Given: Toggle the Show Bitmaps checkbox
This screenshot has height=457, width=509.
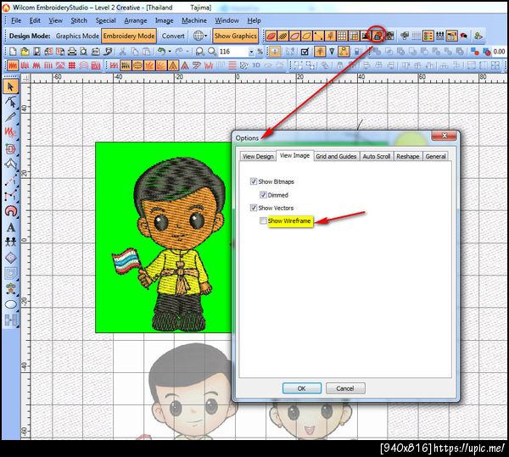Looking at the screenshot, I should (x=254, y=181).
